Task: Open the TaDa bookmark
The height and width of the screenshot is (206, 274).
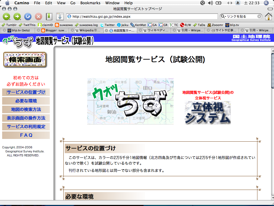Action: point(199,25)
